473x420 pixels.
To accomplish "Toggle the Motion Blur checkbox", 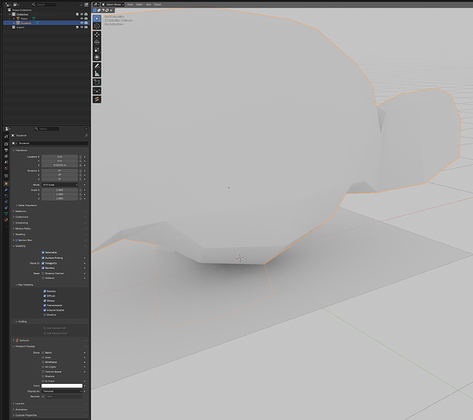I will coord(17,240).
